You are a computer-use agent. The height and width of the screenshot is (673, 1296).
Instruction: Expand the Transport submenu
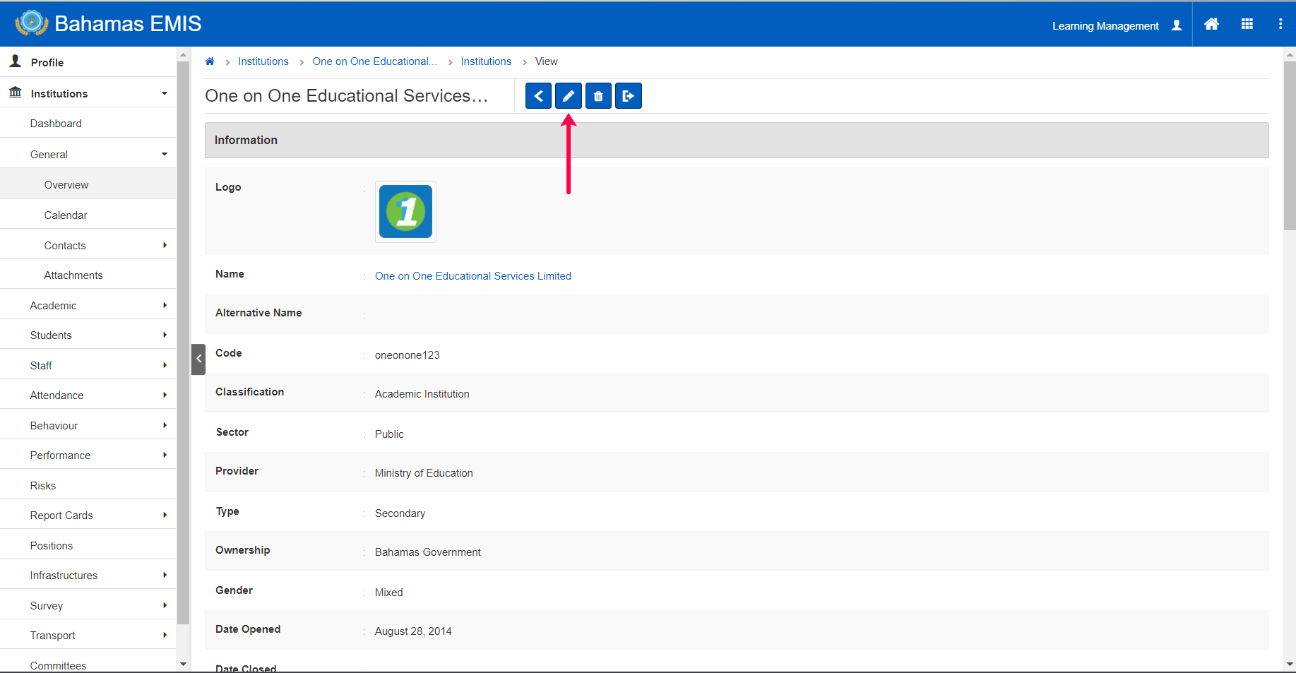pyautogui.click(x=165, y=635)
